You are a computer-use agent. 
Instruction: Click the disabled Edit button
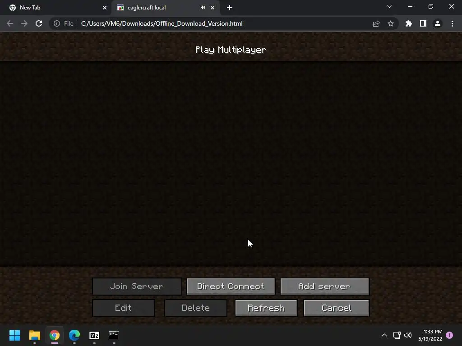124,308
